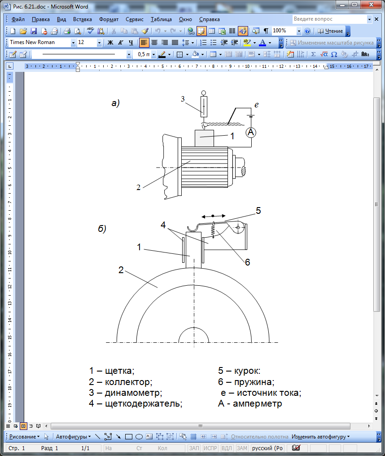The image size is (385, 456).
Task: Insert a text box from Drawing toolbar
Action: tap(149, 437)
